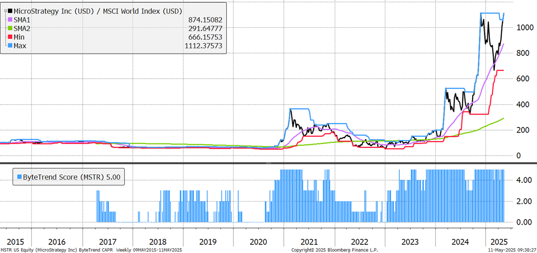Click the black MicroStrategy series swatch

[10, 11]
